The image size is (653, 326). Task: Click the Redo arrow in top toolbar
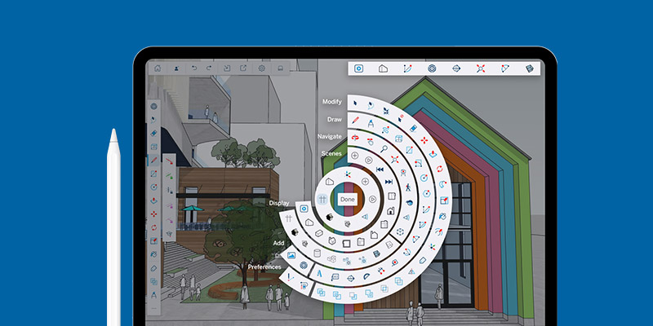tap(209, 68)
